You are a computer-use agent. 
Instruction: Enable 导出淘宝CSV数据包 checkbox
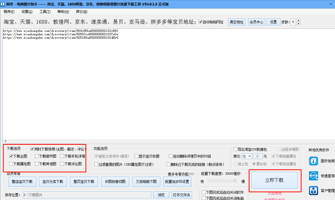(236, 149)
